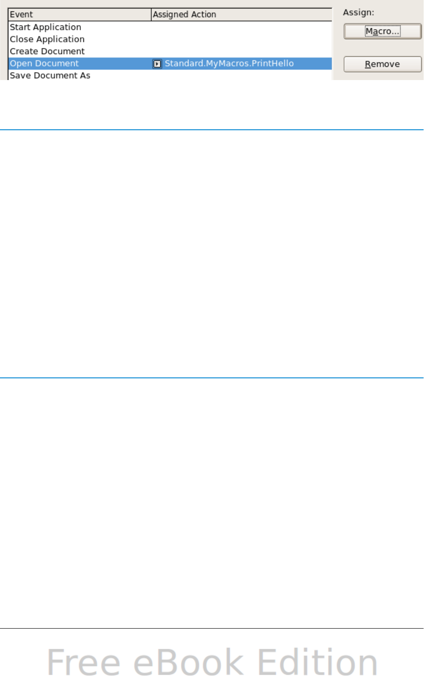This screenshot has width=424, height=677.
Task: Click the empty action cell for Start Application
Action: pos(242,27)
